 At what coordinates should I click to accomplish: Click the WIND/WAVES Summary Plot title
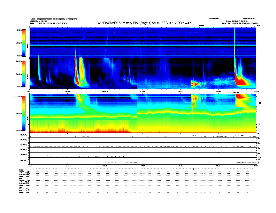coord(144,23)
